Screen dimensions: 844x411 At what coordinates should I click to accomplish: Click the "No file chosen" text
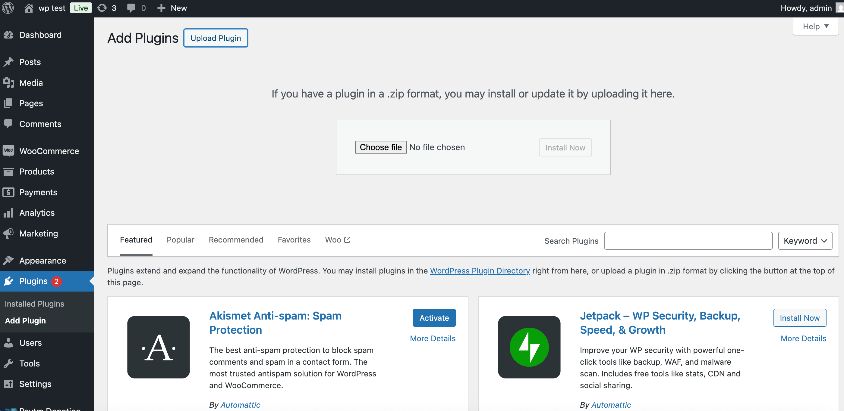point(437,147)
